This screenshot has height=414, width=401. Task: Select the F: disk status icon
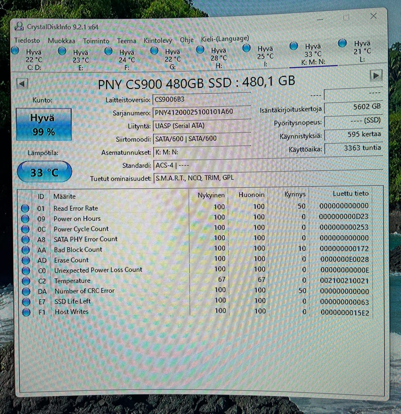pos(109,51)
